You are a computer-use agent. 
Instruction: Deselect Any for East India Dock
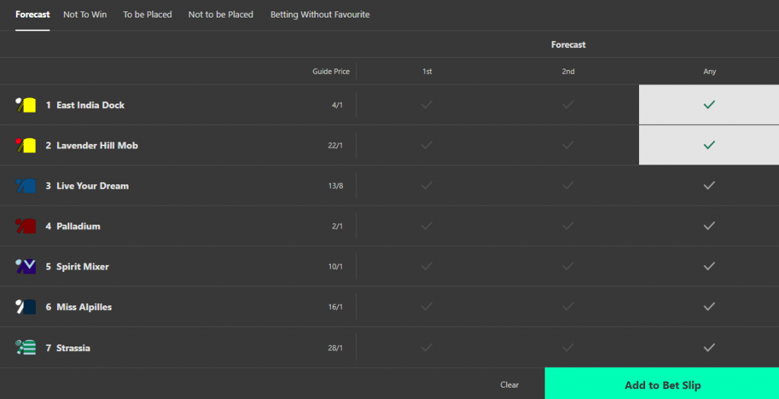point(709,104)
